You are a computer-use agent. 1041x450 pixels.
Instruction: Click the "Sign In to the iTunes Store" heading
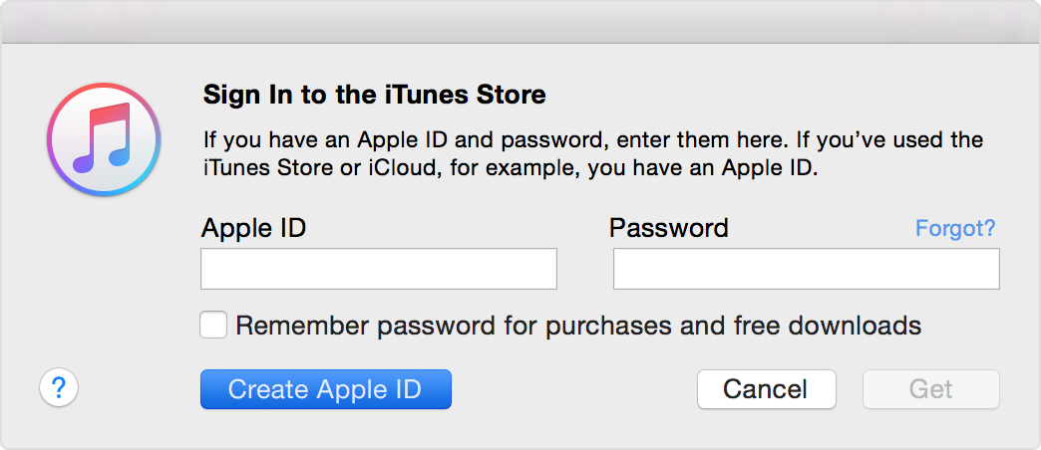click(375, 95)
